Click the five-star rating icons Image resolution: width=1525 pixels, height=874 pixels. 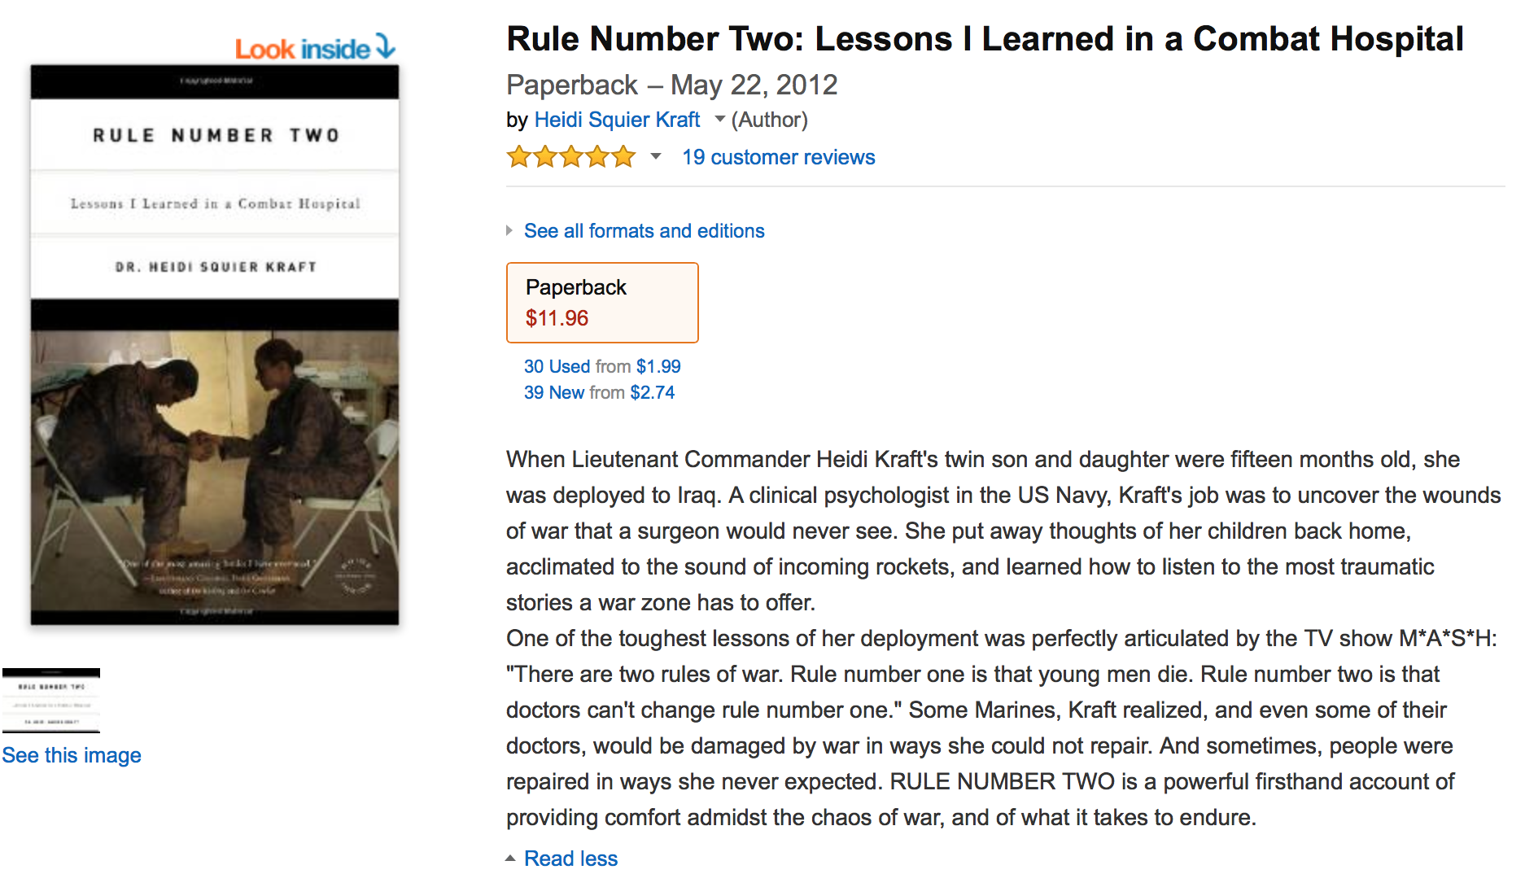coord(570,156)
